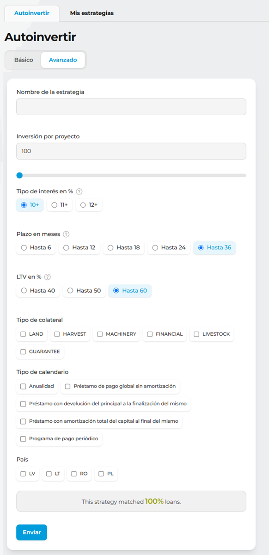Check the PL country checkbox
This screenshot has width=269, height=555.
(101, 474)
